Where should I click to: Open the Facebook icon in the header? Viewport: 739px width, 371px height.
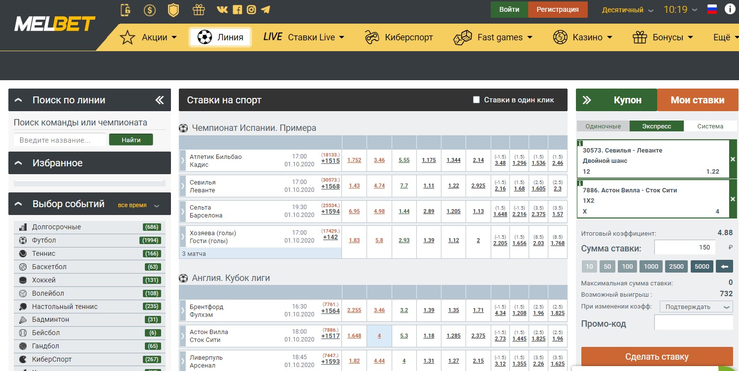pos(237,10)
